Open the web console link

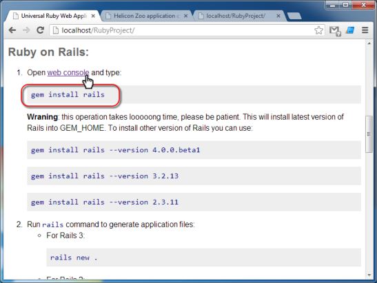(x=68, y=72)
